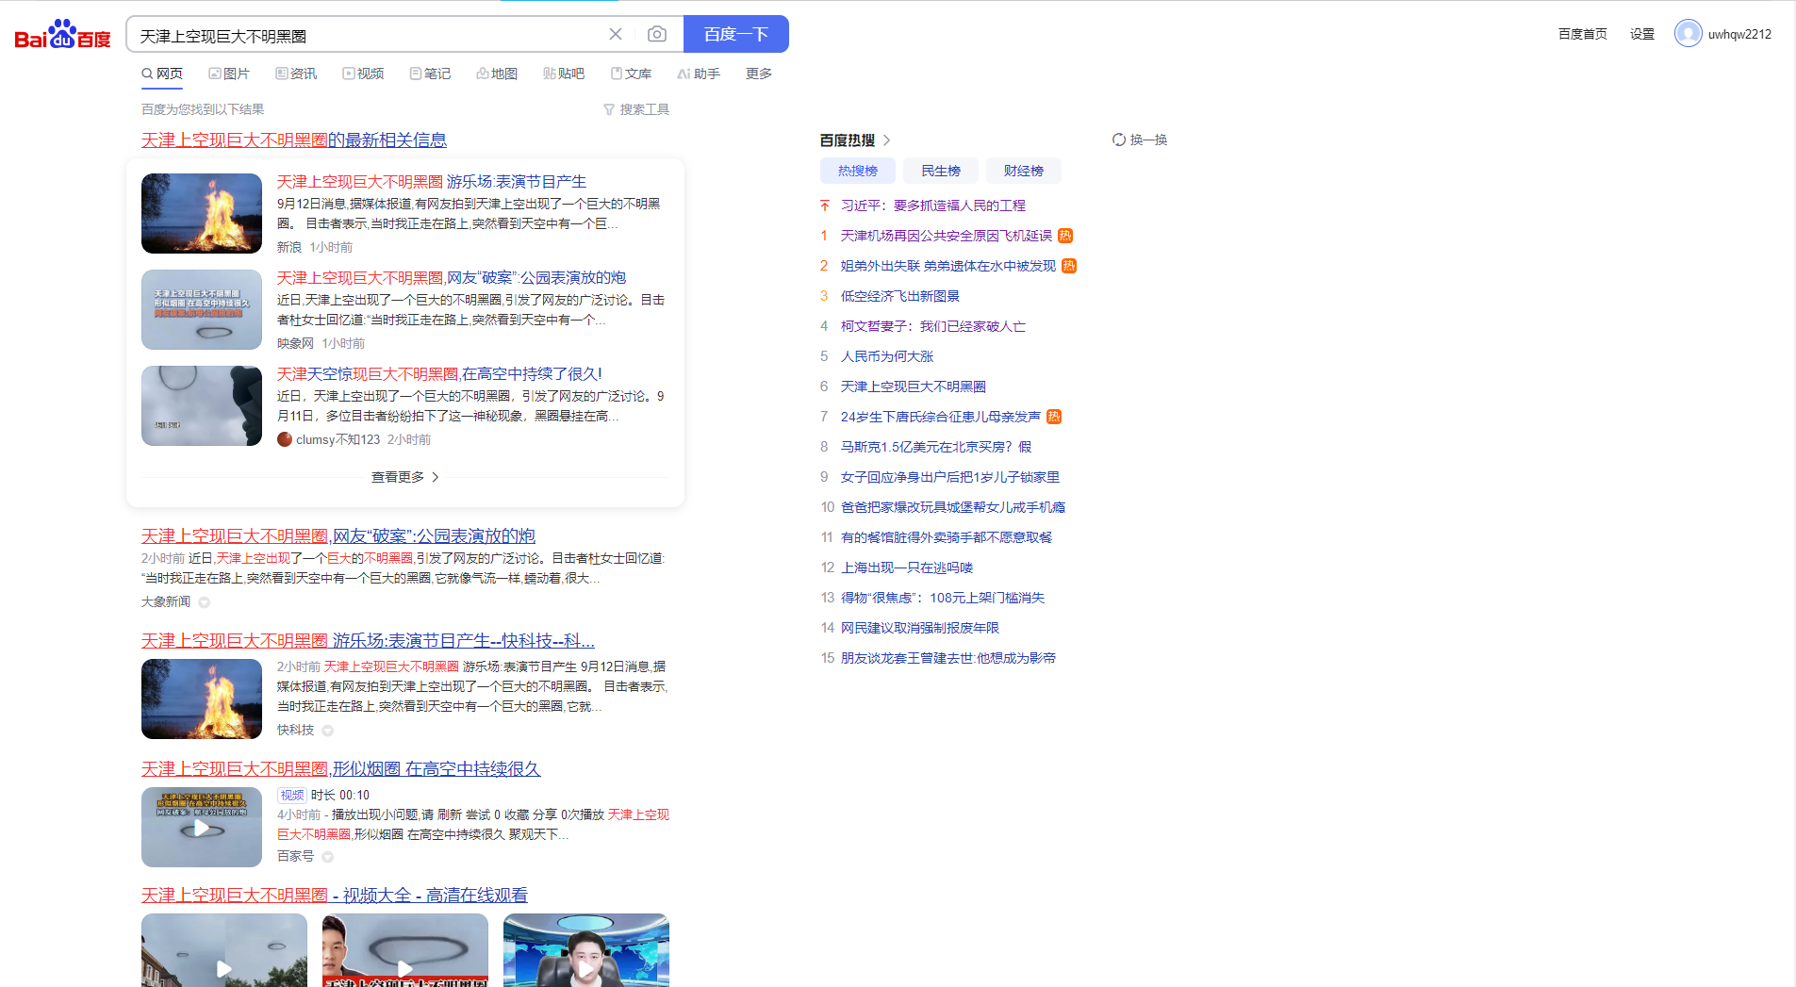Open card news 网友"破案":公园表演放的炮
Viewport: 1796px width, 987px height.
pos(452,277)
